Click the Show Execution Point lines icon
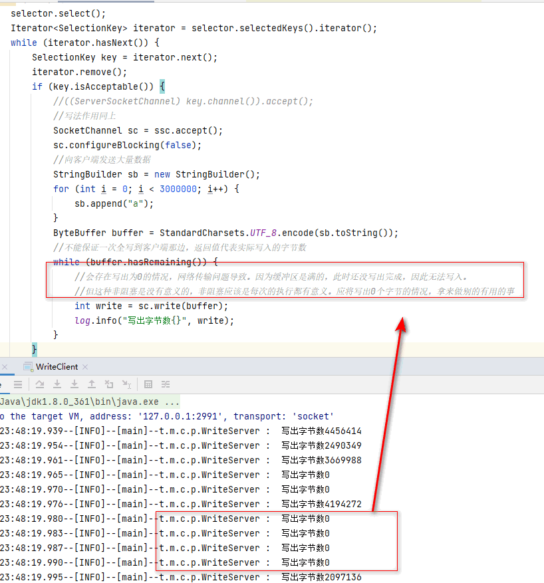 tap(18, 384)
